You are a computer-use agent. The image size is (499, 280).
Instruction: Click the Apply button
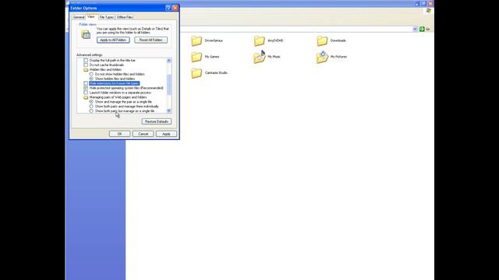pos(166,134)
